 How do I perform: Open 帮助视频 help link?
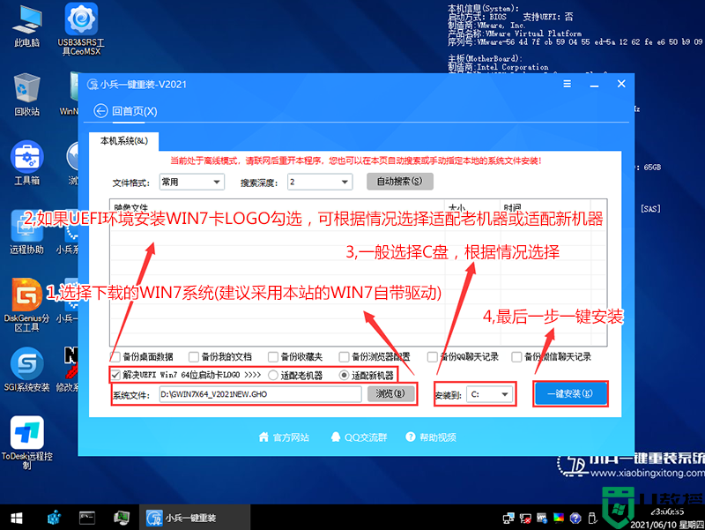tap(431, 437)
